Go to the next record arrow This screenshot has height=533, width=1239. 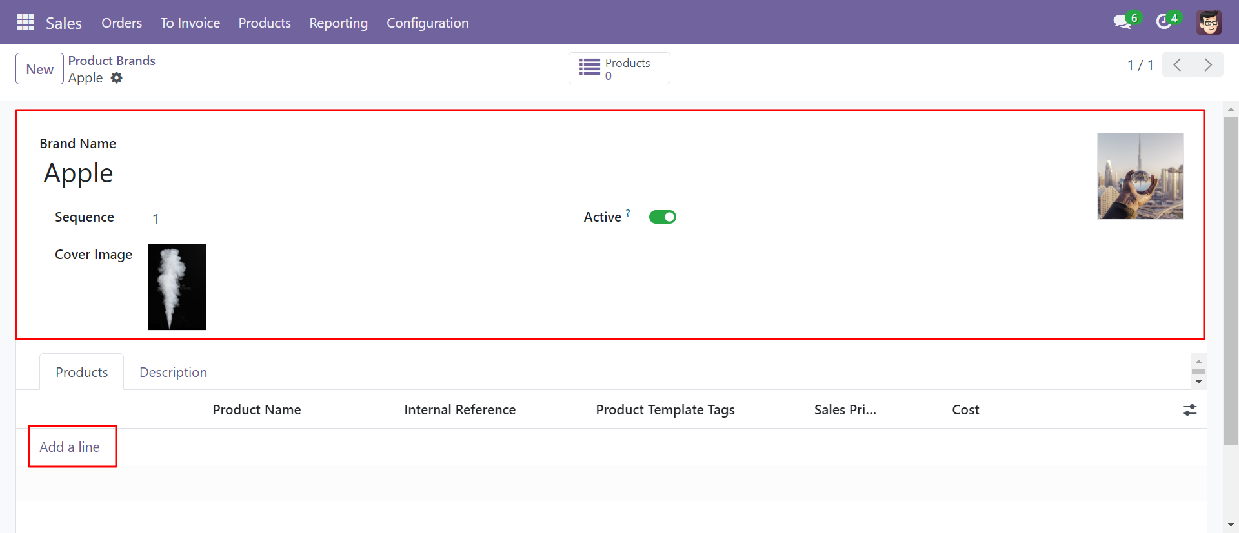click(x=1208, y=65)
